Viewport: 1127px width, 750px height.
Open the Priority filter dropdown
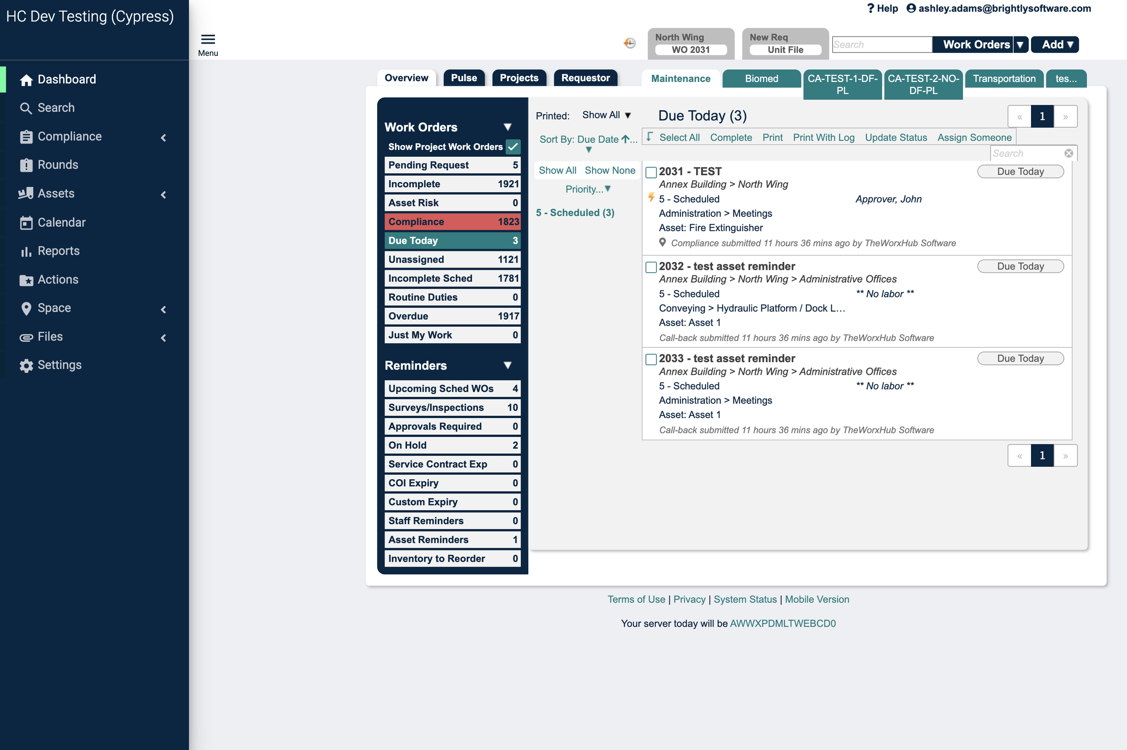point(588,189)
